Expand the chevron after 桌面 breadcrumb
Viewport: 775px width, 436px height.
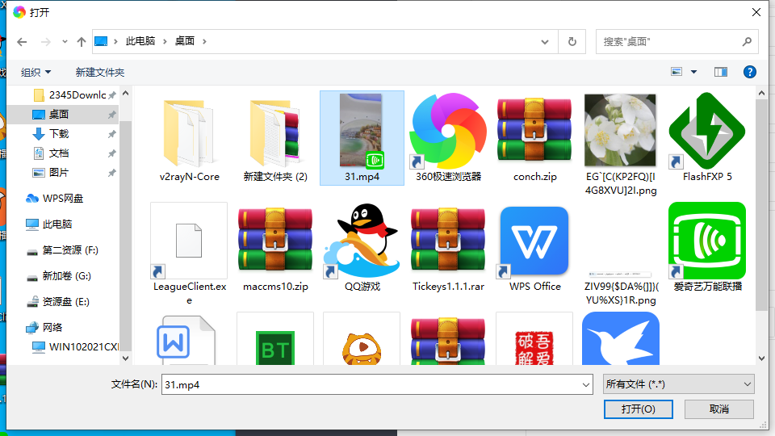pos(204,41)
